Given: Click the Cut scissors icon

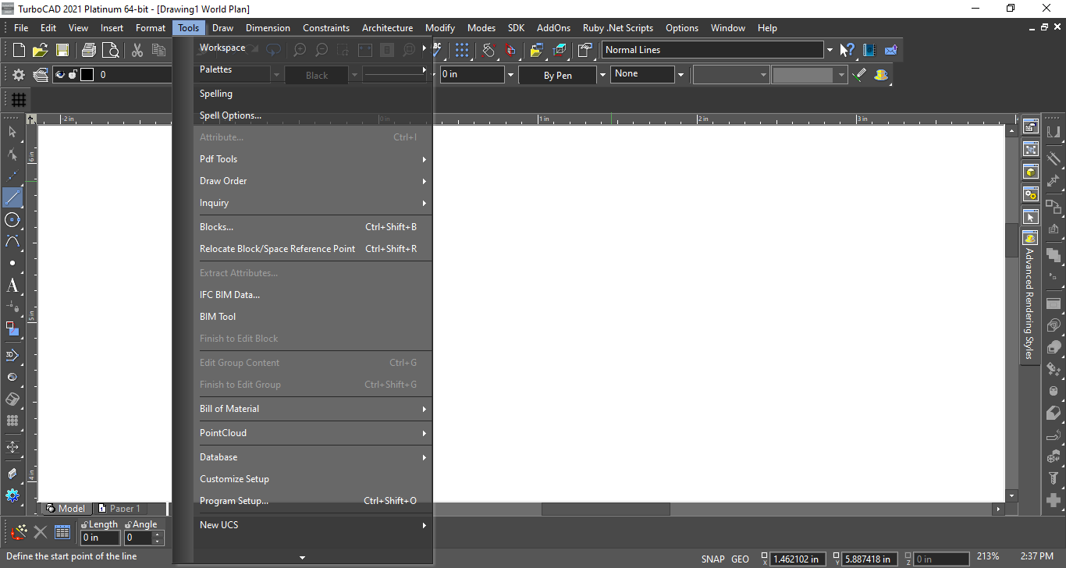Looking at the screenshot, I should pyautogui.click(x=137, y=50).
